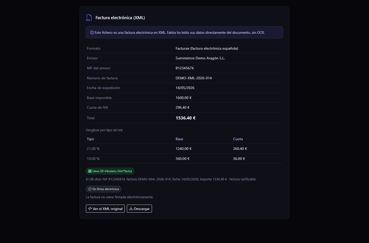Click the NIF value B12345674
The height and width of the screenshot is (243, 369).
(184, 68)
